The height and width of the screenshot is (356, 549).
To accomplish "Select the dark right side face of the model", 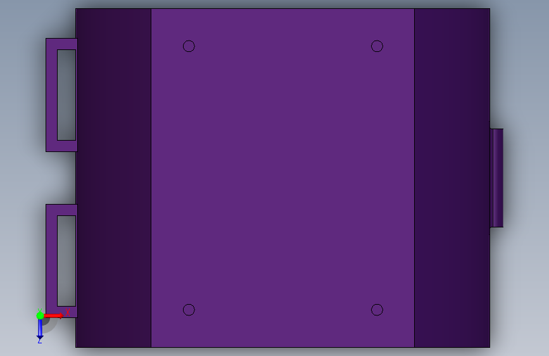I will pyautogui.click(x=452, y=178).
